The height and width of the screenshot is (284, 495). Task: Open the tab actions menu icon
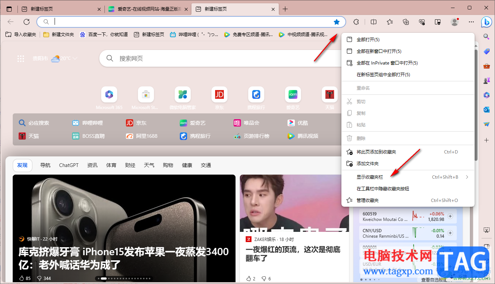click(x=9, y=9)
